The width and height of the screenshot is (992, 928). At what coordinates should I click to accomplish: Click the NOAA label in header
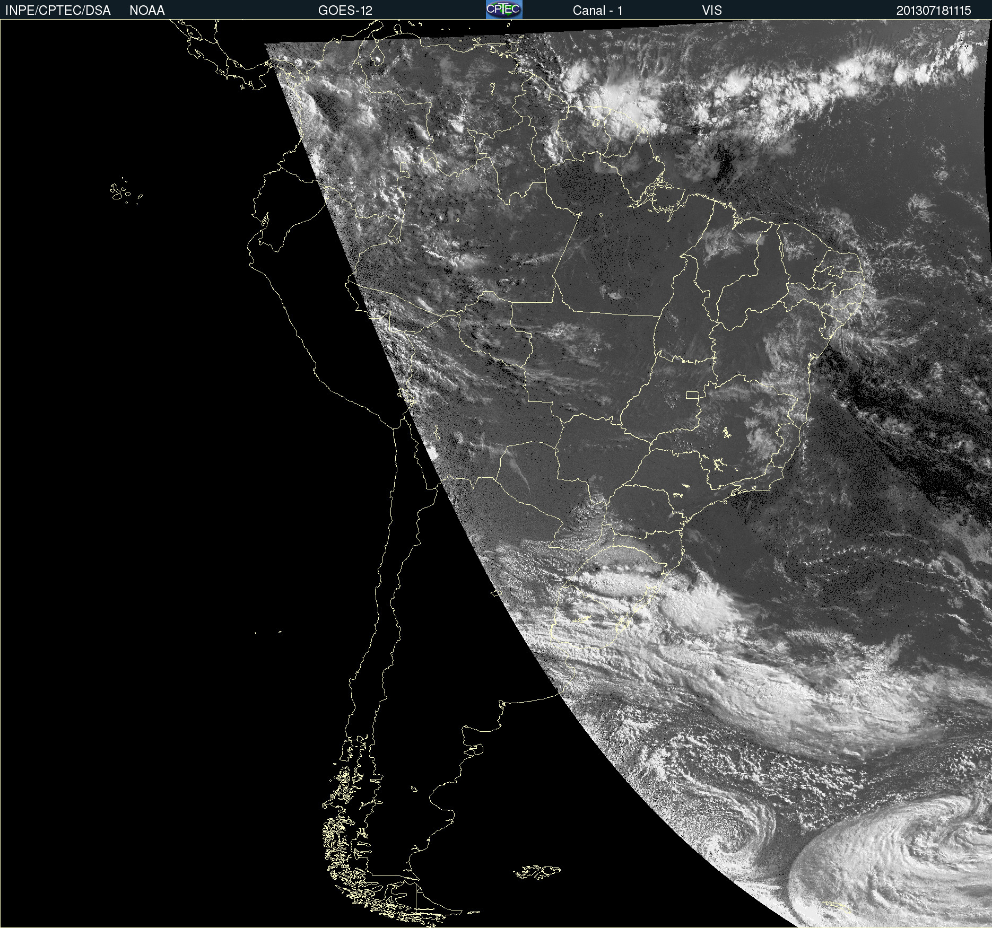(147, 11)
